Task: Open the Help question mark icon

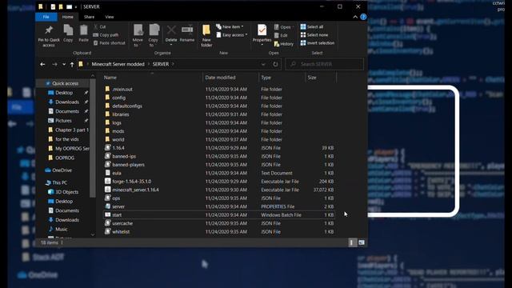Action: [363, 17]
